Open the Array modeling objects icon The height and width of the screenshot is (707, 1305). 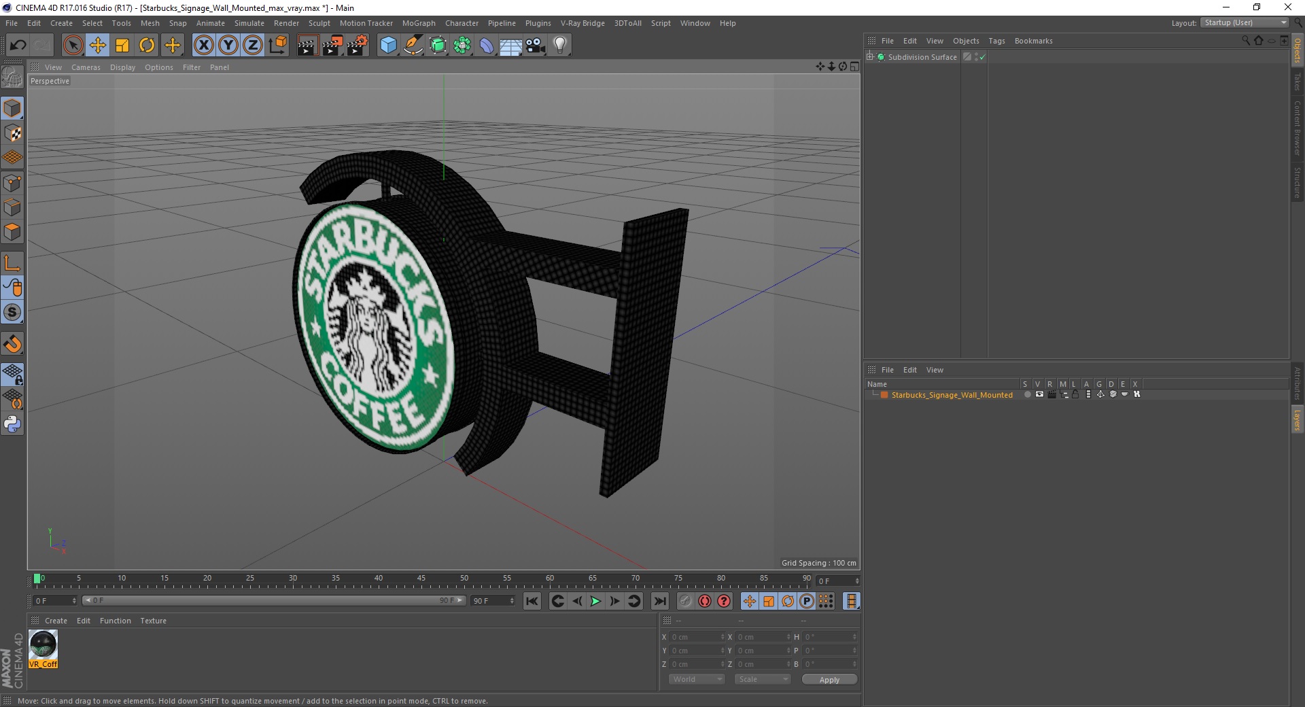pos(462,46)
